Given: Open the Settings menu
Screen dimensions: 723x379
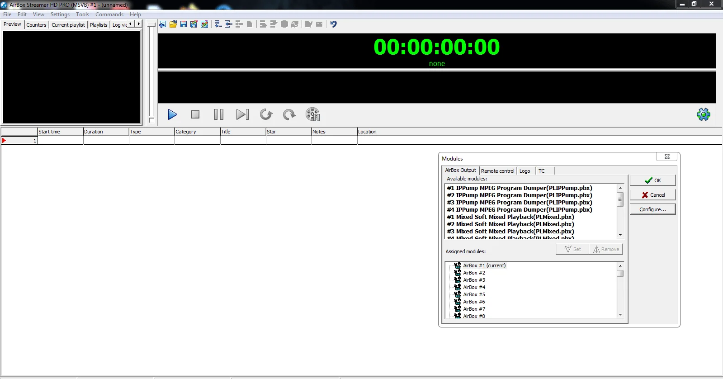Looking at the screenshot, I should (x=60, y=14).
